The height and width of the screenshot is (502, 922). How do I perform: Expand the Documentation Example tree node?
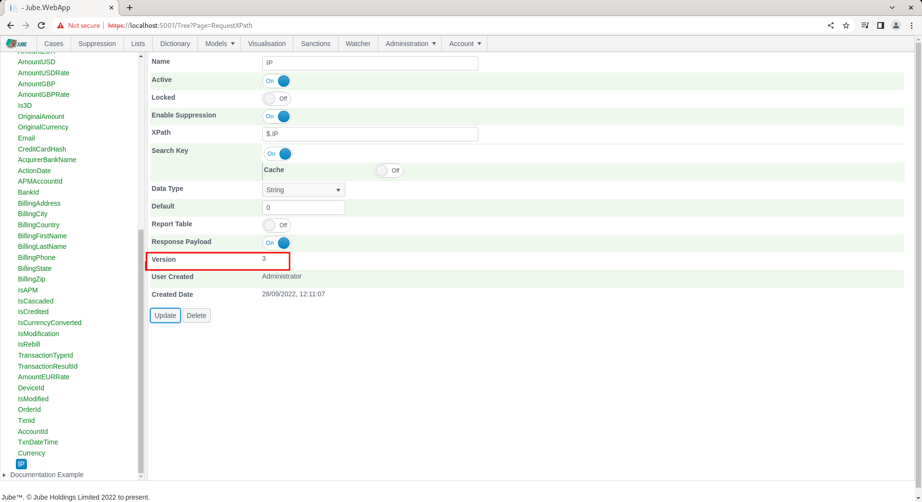pos(4,475)
